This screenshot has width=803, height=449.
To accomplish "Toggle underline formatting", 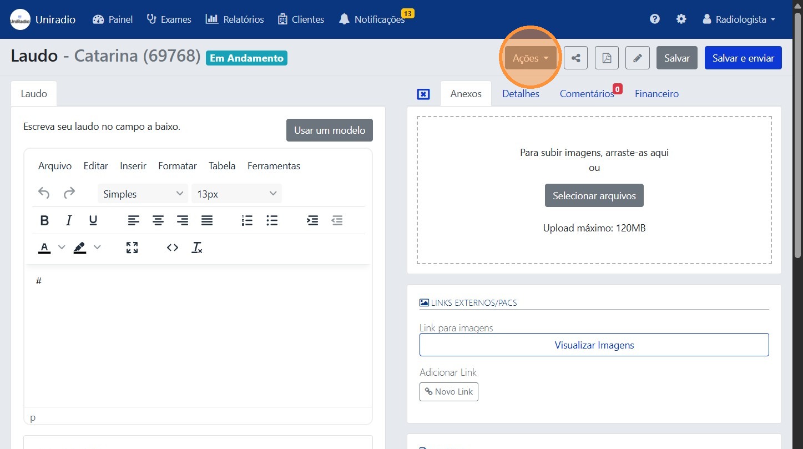I will point(93,221).
